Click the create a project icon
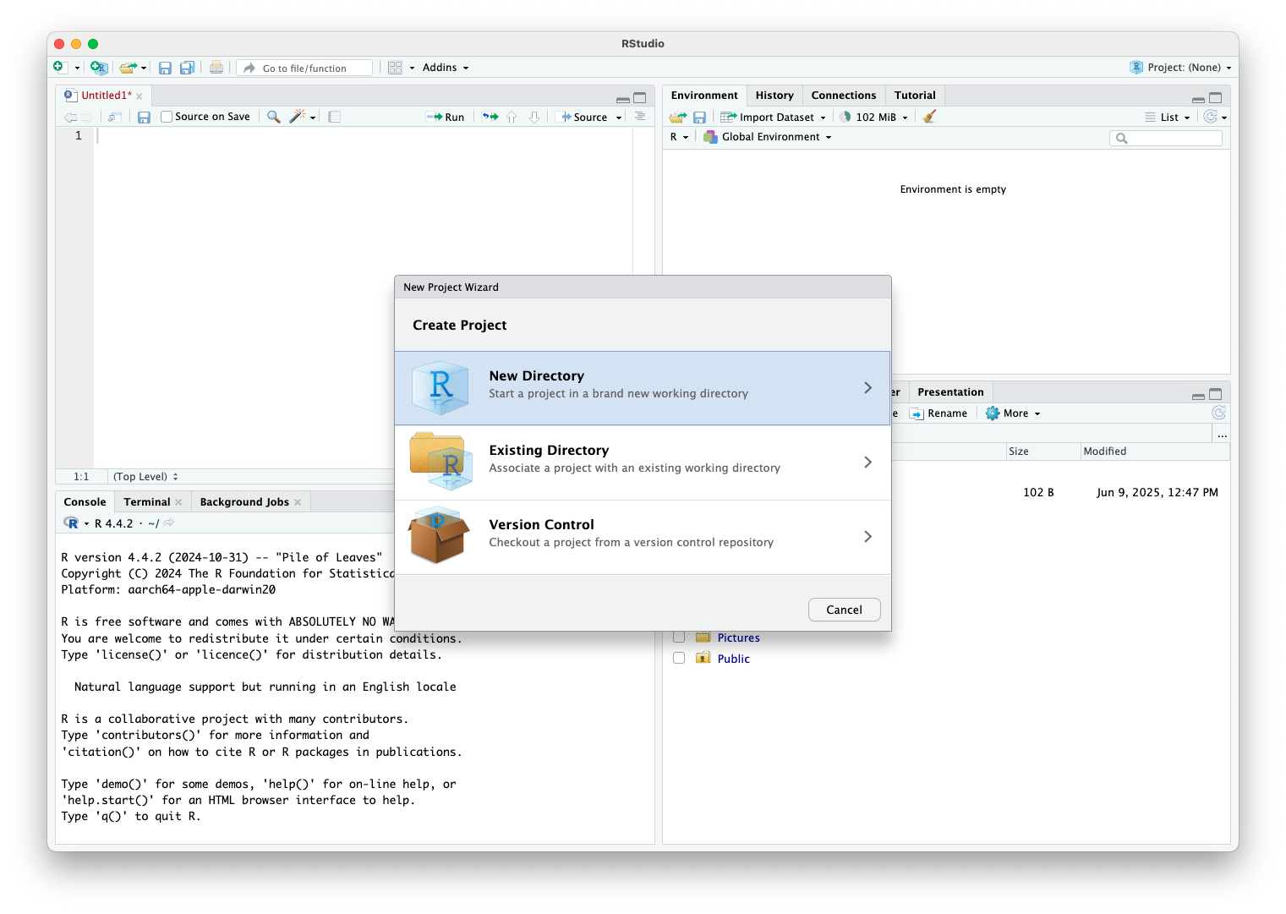 coord(98,68)
